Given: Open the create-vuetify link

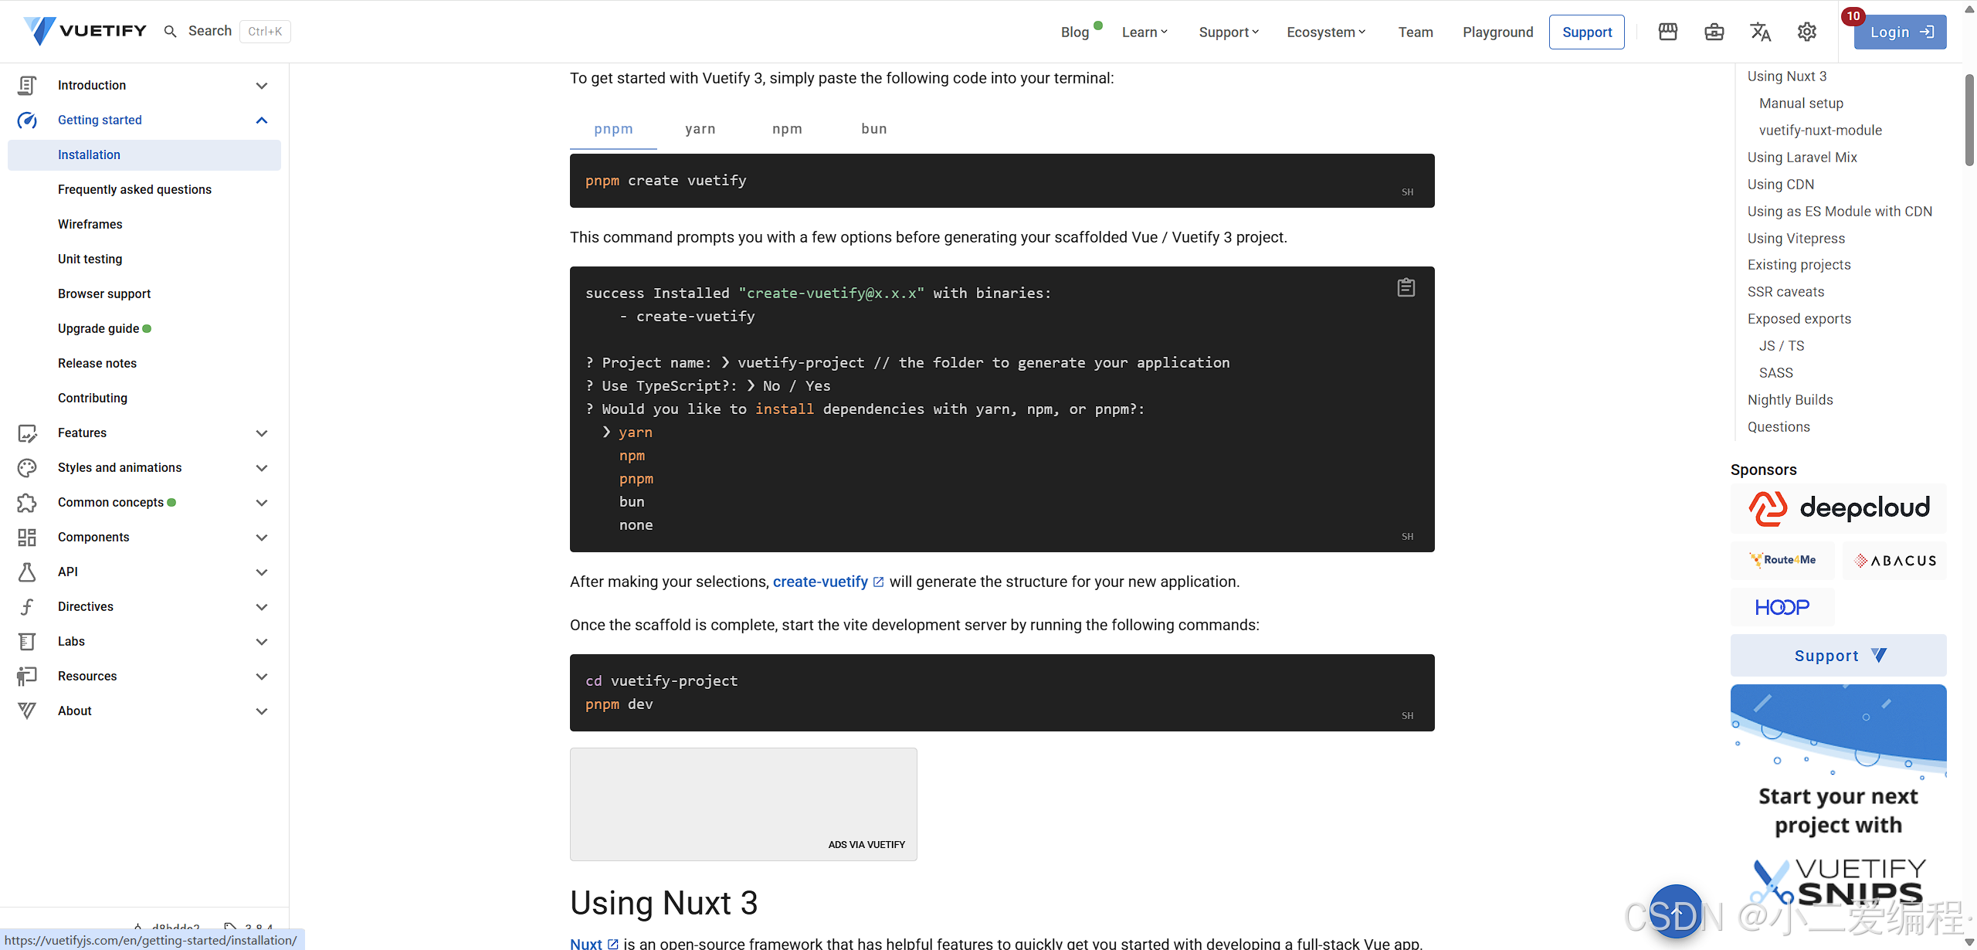Looking at the screenshot, I should [x=821, y=582].
